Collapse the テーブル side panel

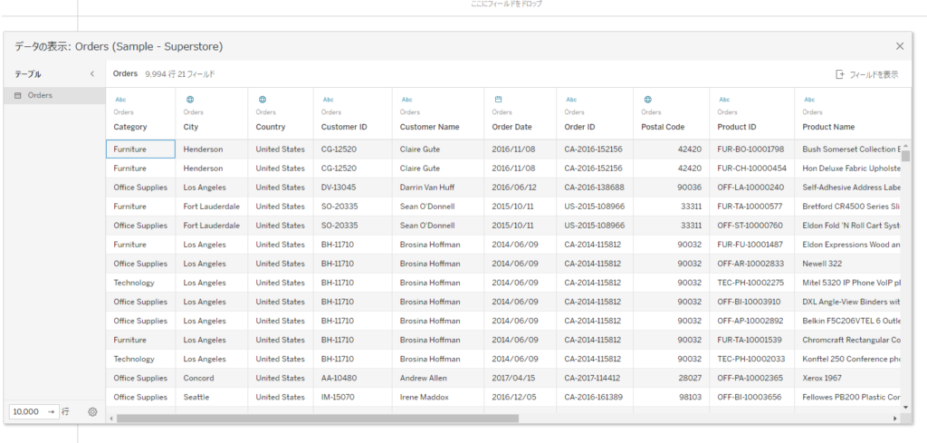(91, 74)
